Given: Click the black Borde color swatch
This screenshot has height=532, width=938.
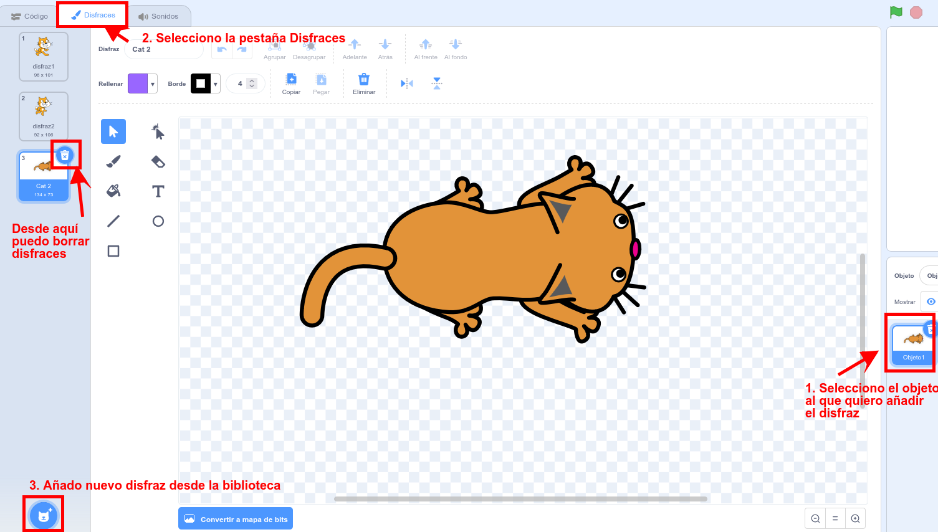Looking at the screenshot, I should click(201, 83).
